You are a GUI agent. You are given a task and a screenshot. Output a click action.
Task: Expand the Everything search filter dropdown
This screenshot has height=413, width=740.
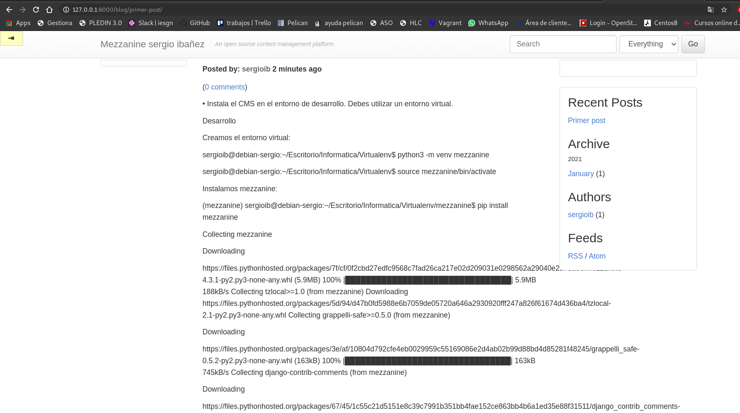648,44
